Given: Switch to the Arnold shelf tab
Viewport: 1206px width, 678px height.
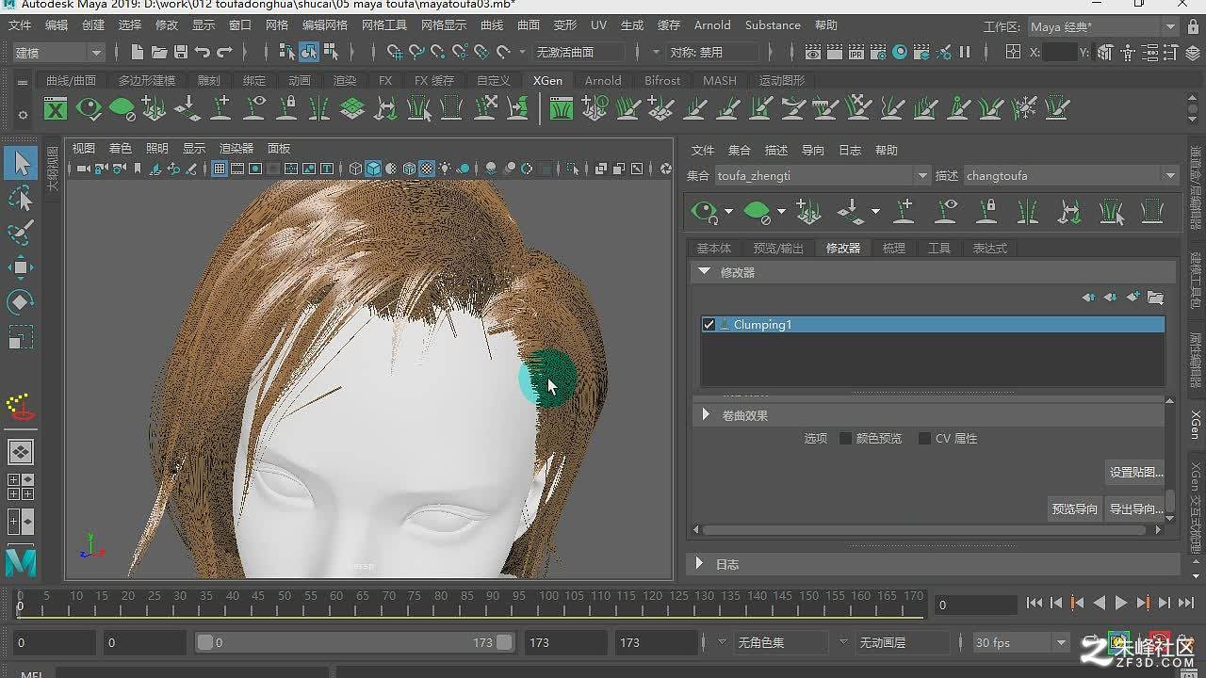Looking at the screenshot, I should click(602, 80).
